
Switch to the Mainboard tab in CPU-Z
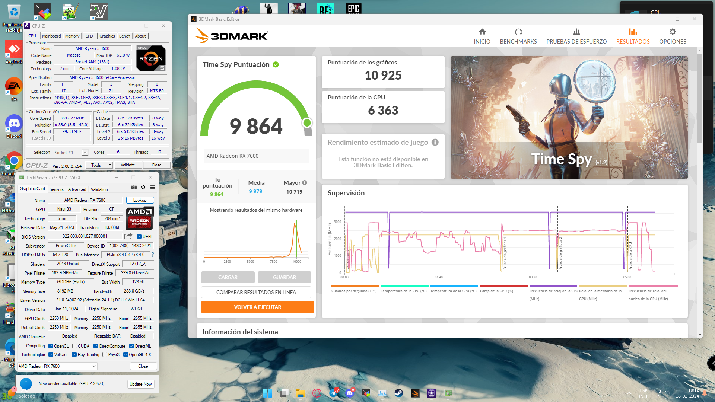[51, 36]
